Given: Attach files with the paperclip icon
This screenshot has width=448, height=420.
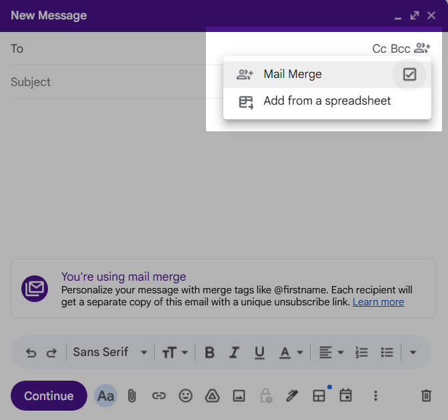Looking at the screenshot, I should (131, 396).
